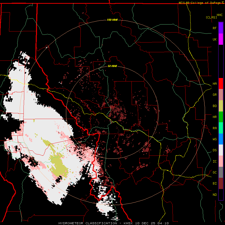Click the GC gray legend swatch
The width and height of the screenshot is (225, 225).
(221, 172)
